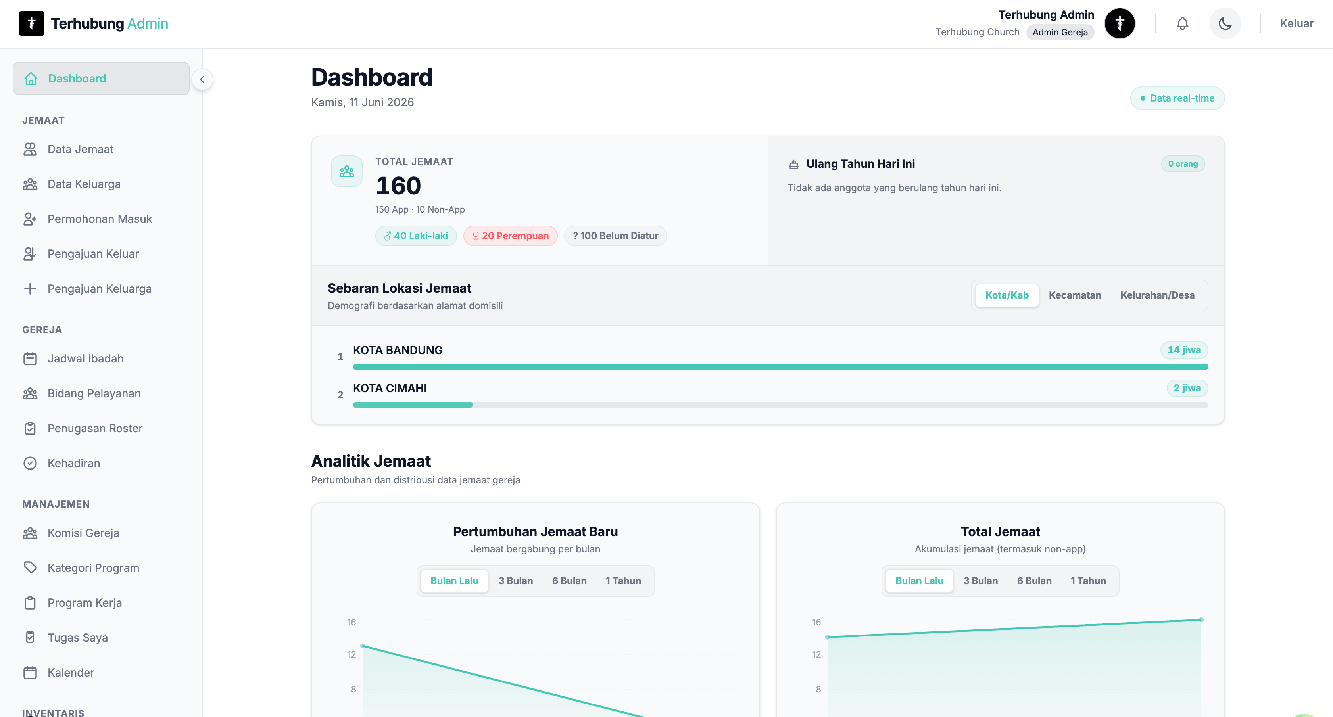Open Program Kerja label
The image size is (1333, 717).
click(85, 603)
